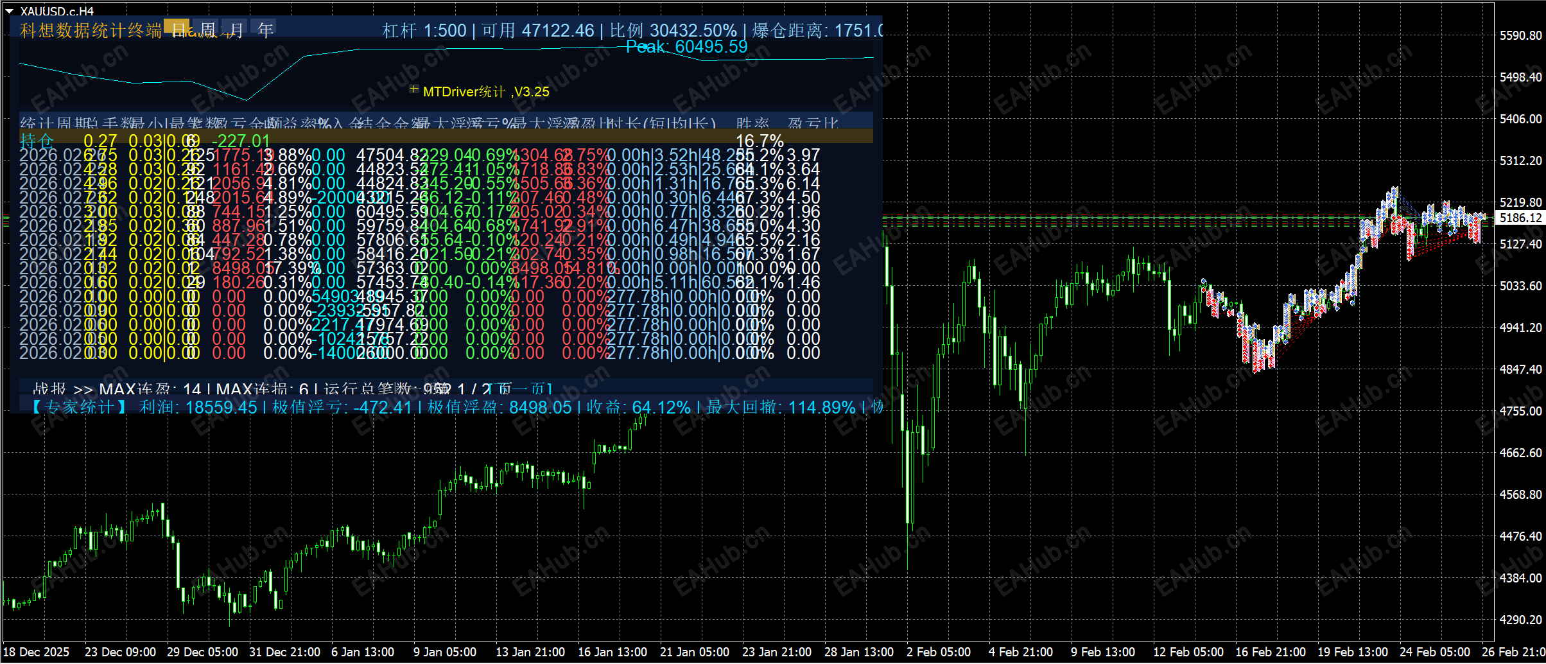The image size is (1546, 664).
Task: Click the XAUUSD.c.H4 chart title
Action: 57,11
